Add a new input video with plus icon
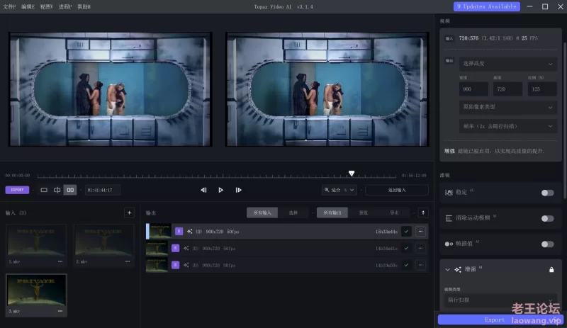The width and height of the screenshot is (567, 328). 129,213
